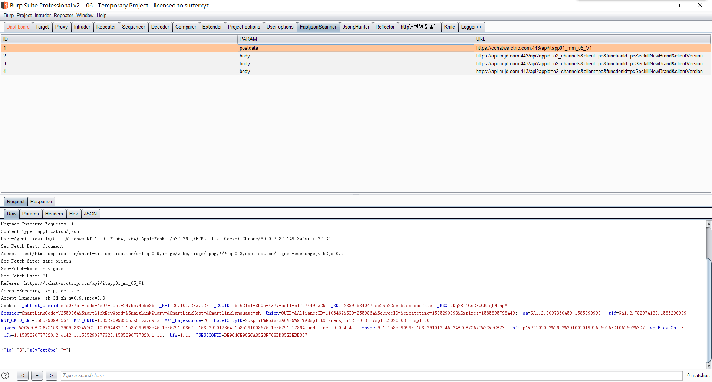Go to next search match

pos(52,375)
